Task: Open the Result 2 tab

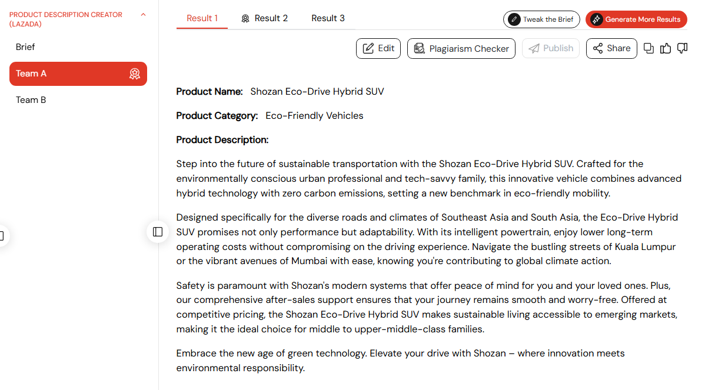Action: [x=271, y=18]
